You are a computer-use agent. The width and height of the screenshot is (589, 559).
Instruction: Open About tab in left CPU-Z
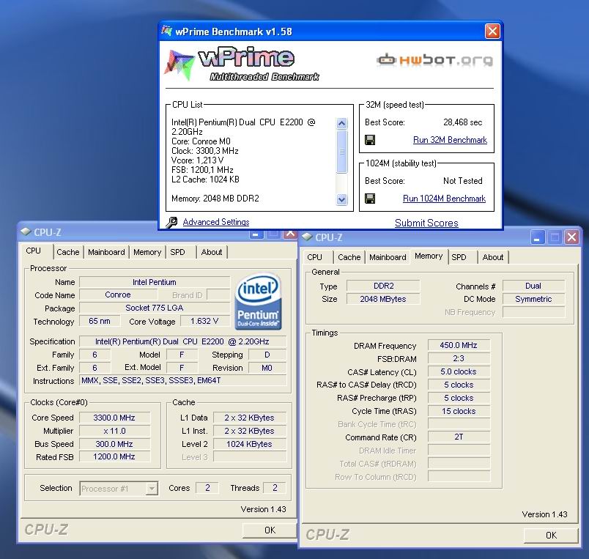[212, 252]
